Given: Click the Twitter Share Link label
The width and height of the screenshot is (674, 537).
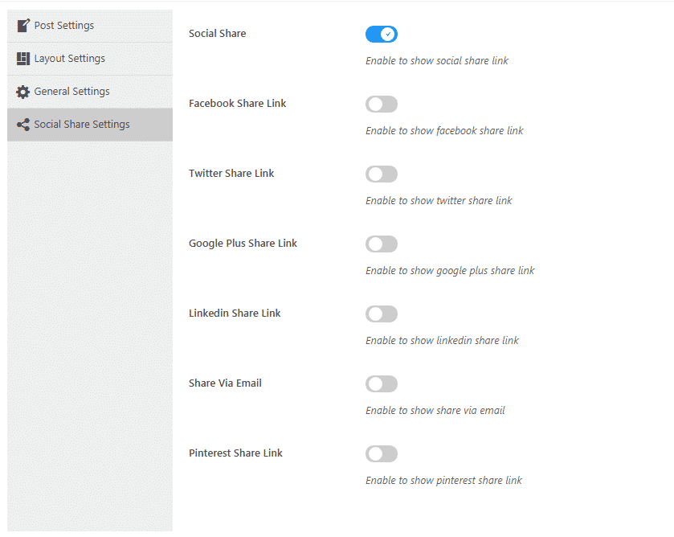Looking at the screenshot, I should (231, 174).
